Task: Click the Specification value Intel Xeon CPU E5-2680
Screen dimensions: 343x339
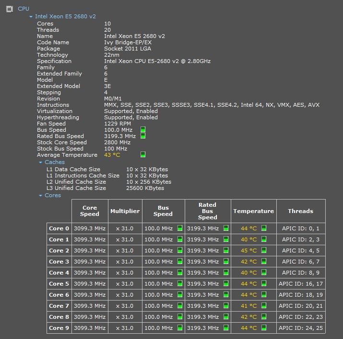Action: tap(157, 61)
